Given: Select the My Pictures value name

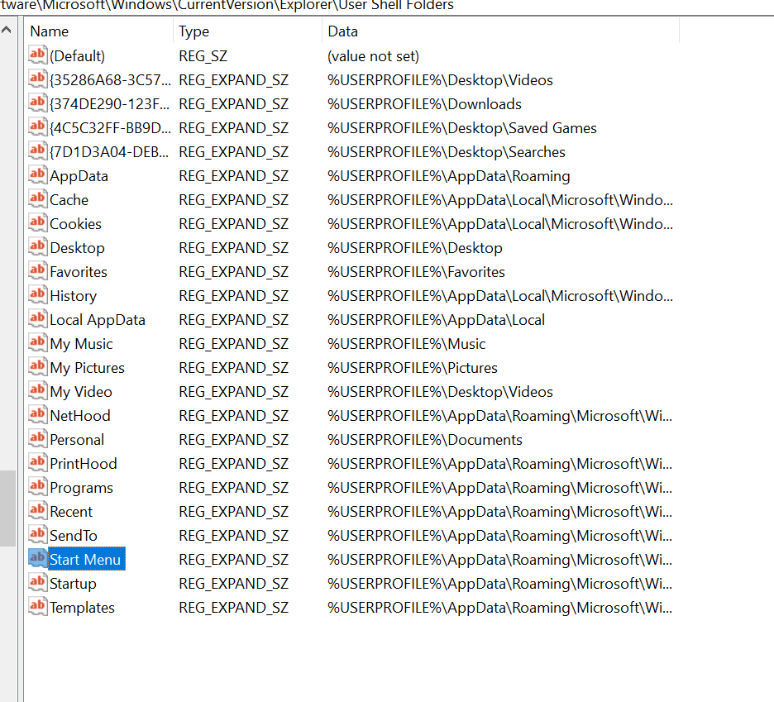Looking at the screenshot, I should click(x=88, y=368).
